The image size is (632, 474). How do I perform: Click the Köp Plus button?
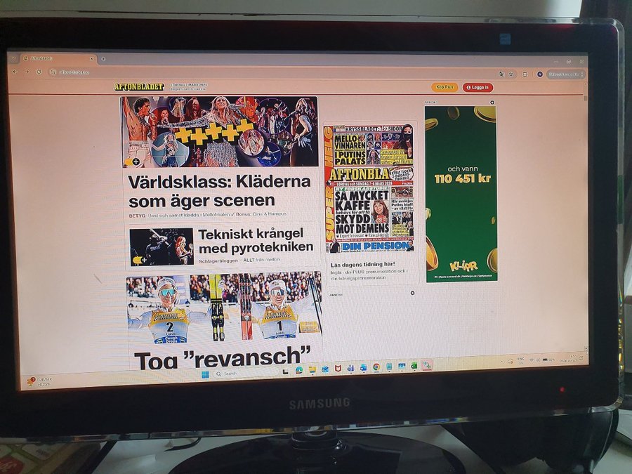click(445, 86)
